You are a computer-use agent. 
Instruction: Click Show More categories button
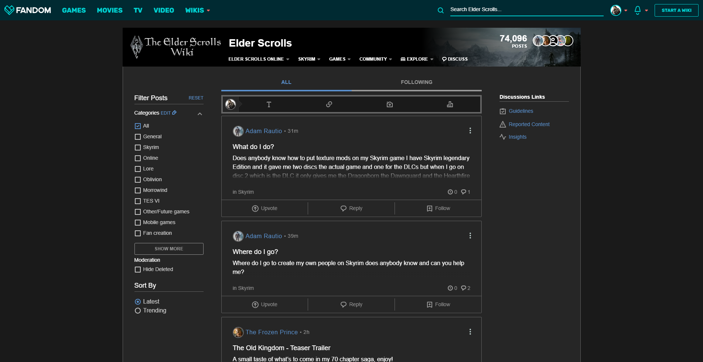click(x=169, y=249)
